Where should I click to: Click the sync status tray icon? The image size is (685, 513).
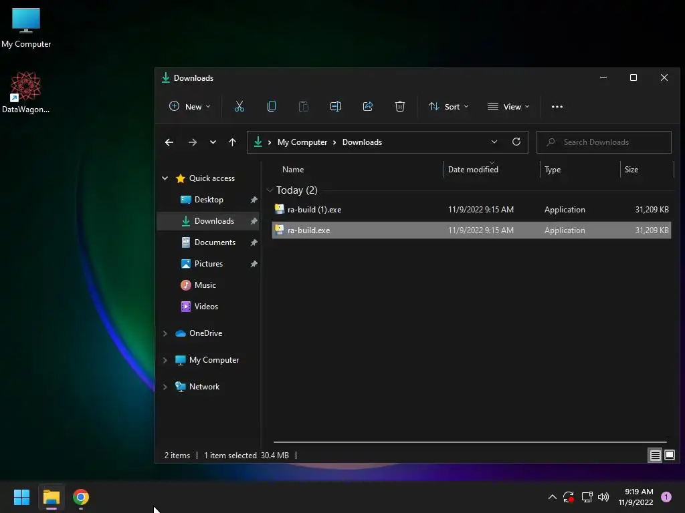(x=569, y=497)
